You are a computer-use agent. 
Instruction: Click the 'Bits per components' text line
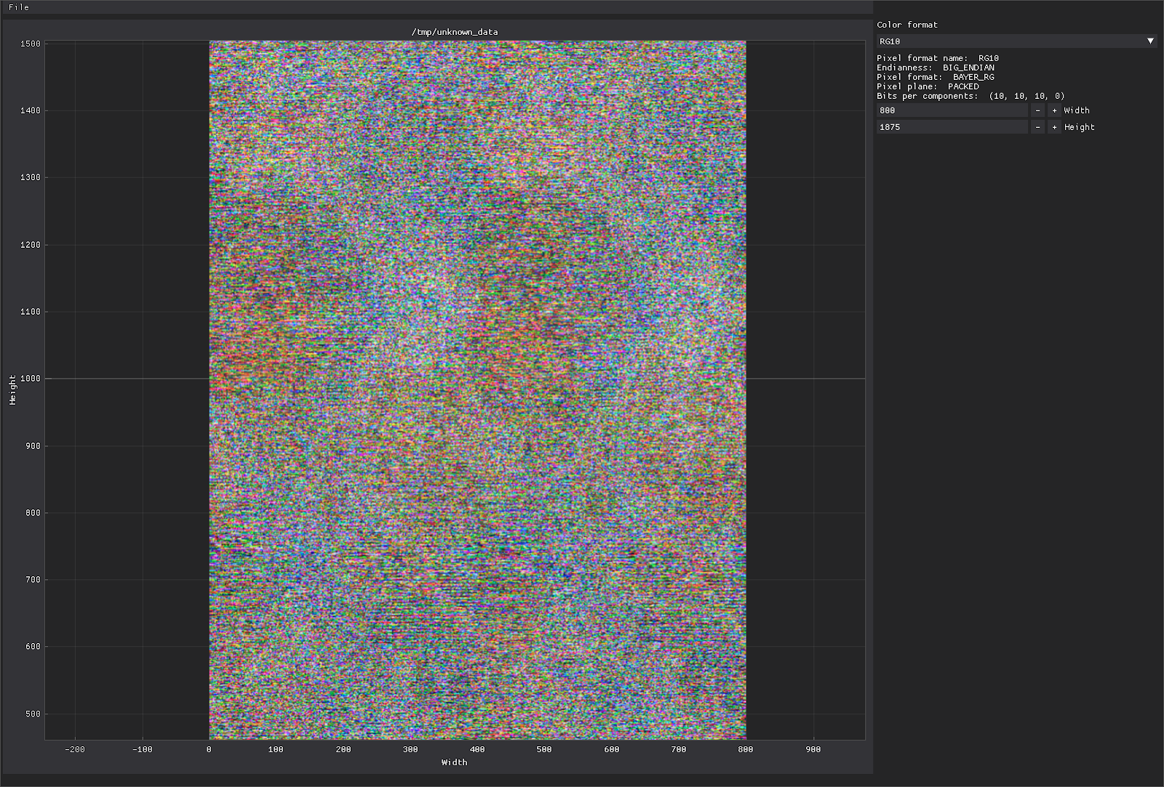970,96
